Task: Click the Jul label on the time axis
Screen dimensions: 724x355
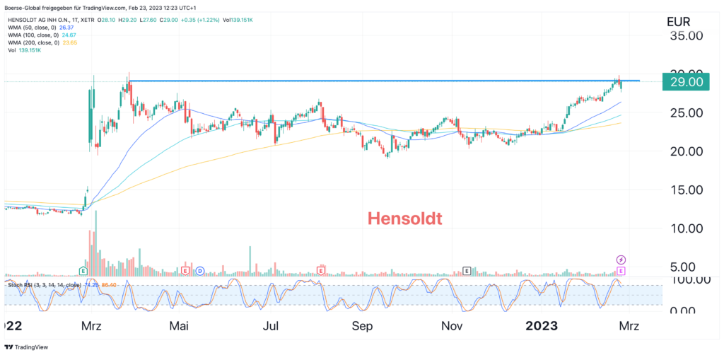Action: 270,326
